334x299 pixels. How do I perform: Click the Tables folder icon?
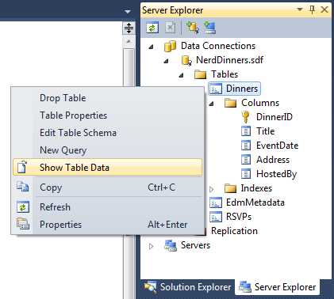(200, 74)
